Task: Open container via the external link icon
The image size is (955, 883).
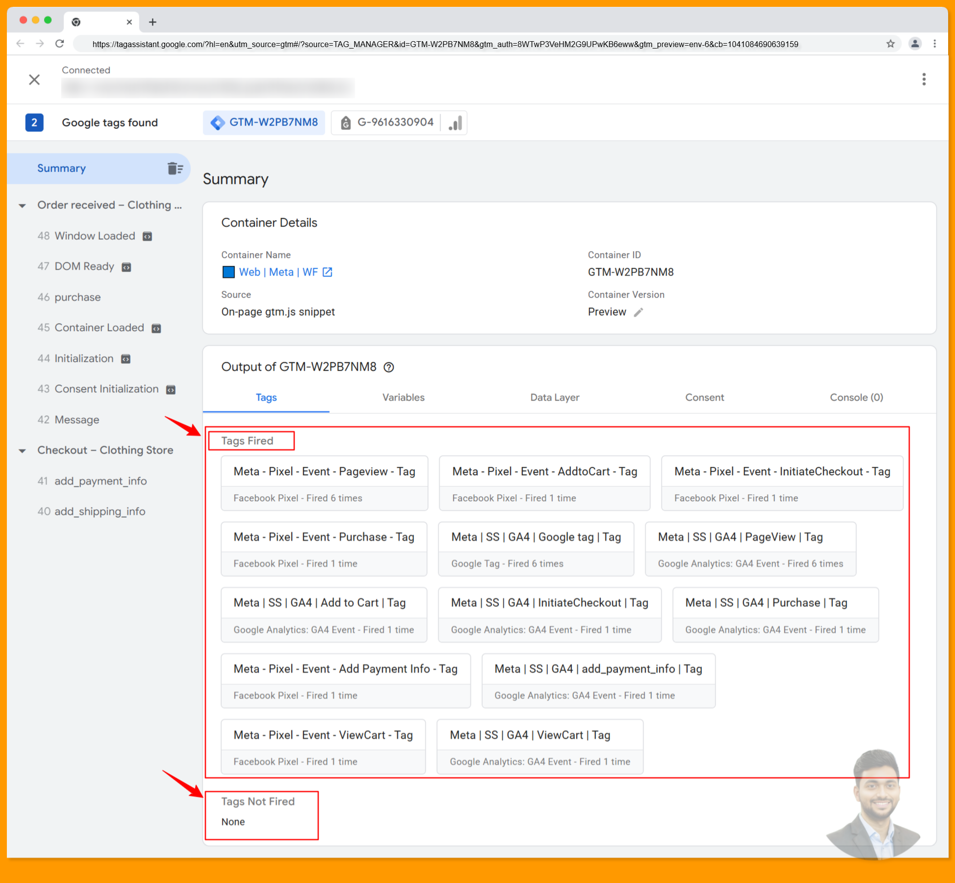Action: [327, 272]
